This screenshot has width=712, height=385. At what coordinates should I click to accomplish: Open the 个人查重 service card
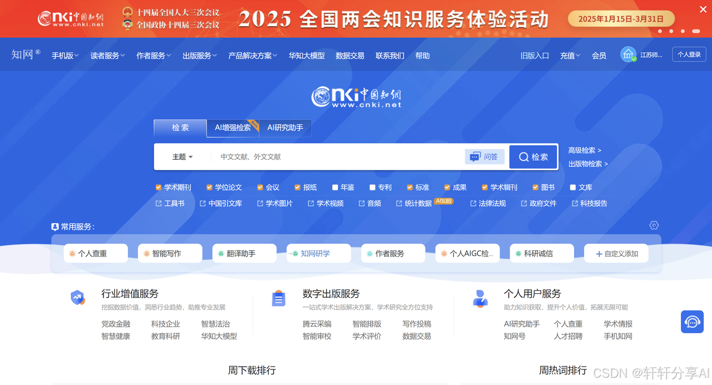[96, 253]
